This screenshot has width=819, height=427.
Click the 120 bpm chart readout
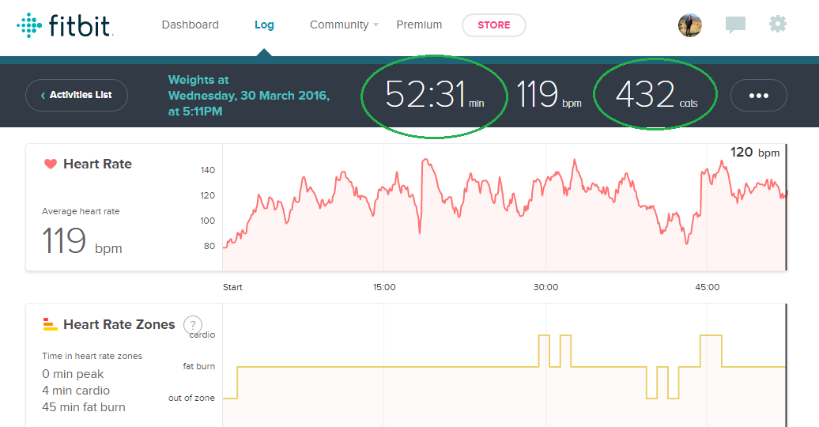coord(755,153)
